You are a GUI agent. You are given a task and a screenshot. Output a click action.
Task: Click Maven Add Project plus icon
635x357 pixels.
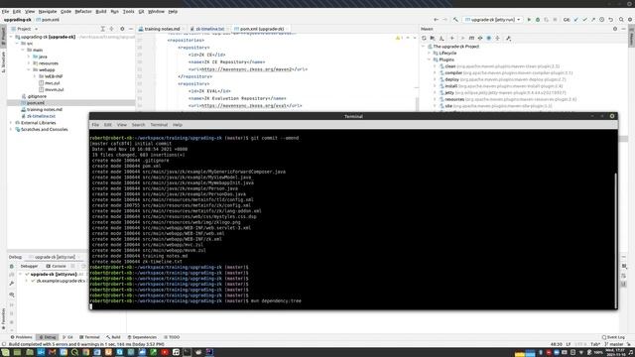pos(452,38)
